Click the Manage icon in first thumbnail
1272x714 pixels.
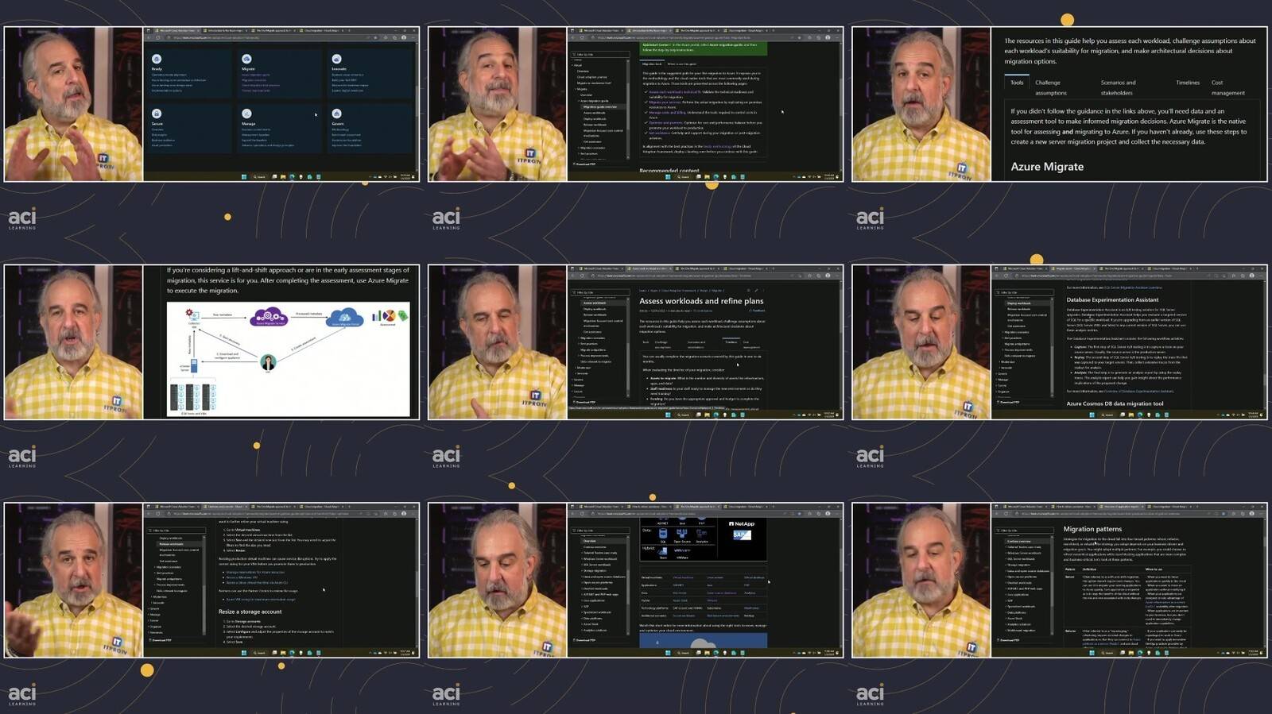(246, 114)
